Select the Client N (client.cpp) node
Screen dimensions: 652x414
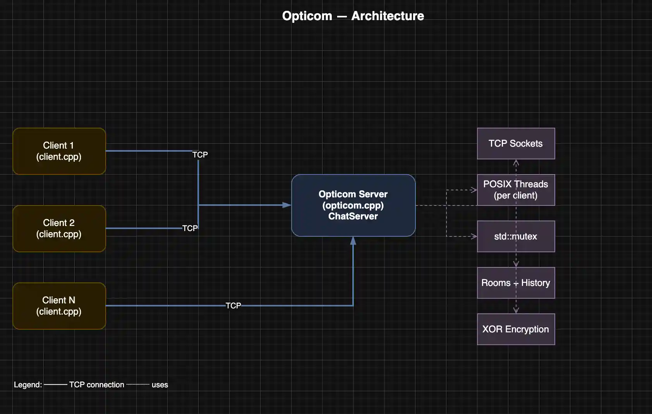pyautogui.click(x=59, y=306)
